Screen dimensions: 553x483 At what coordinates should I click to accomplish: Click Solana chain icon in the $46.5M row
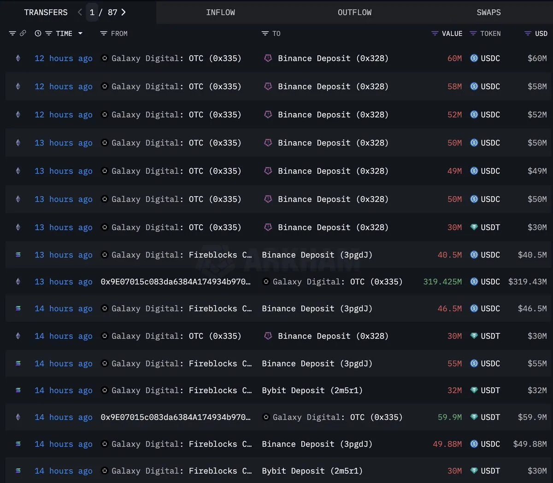pyautogui.click(x=18, y=308)
